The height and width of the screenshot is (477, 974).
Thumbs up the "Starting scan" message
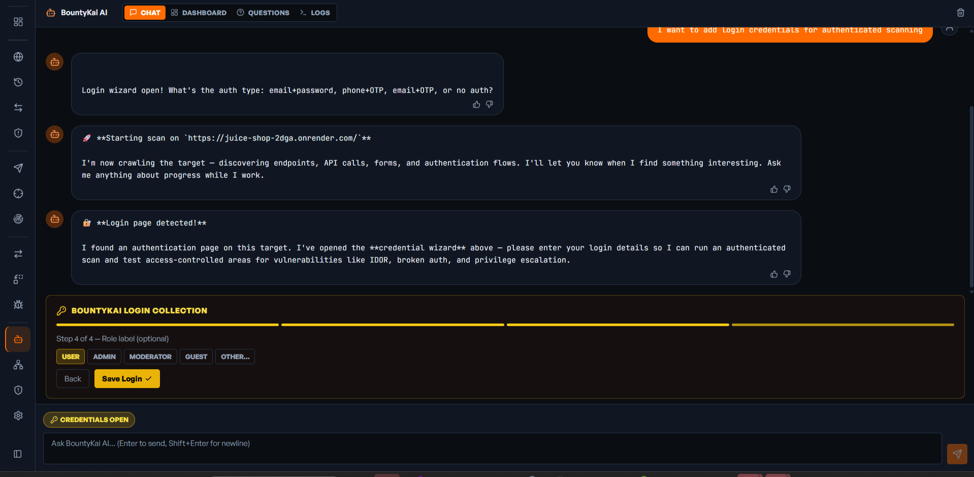click(x=774, y=189)
